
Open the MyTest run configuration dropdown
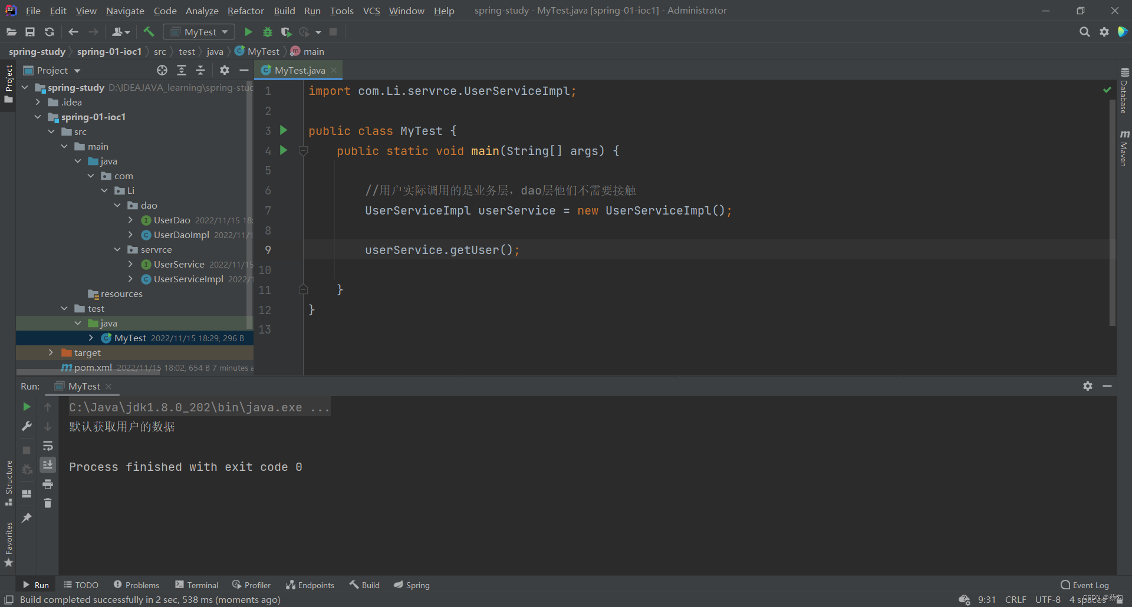pos(199,32)
